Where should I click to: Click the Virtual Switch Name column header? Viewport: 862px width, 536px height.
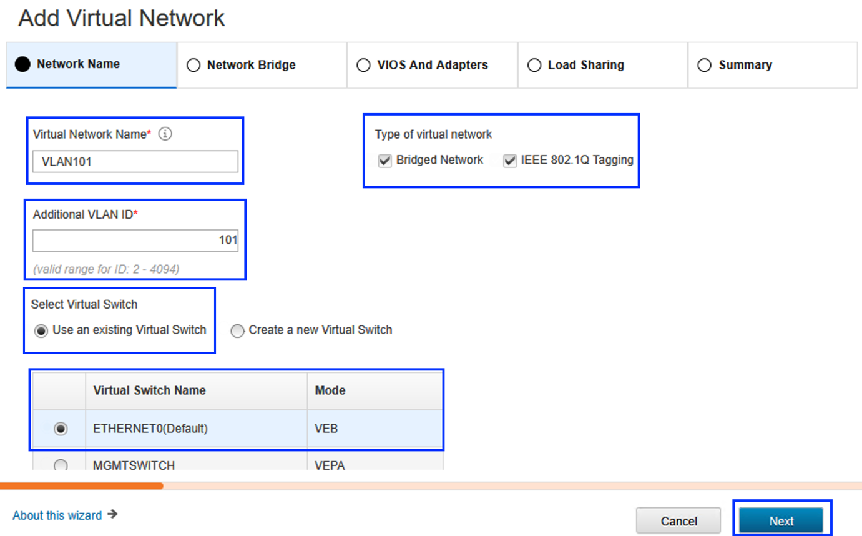(149, 390)
